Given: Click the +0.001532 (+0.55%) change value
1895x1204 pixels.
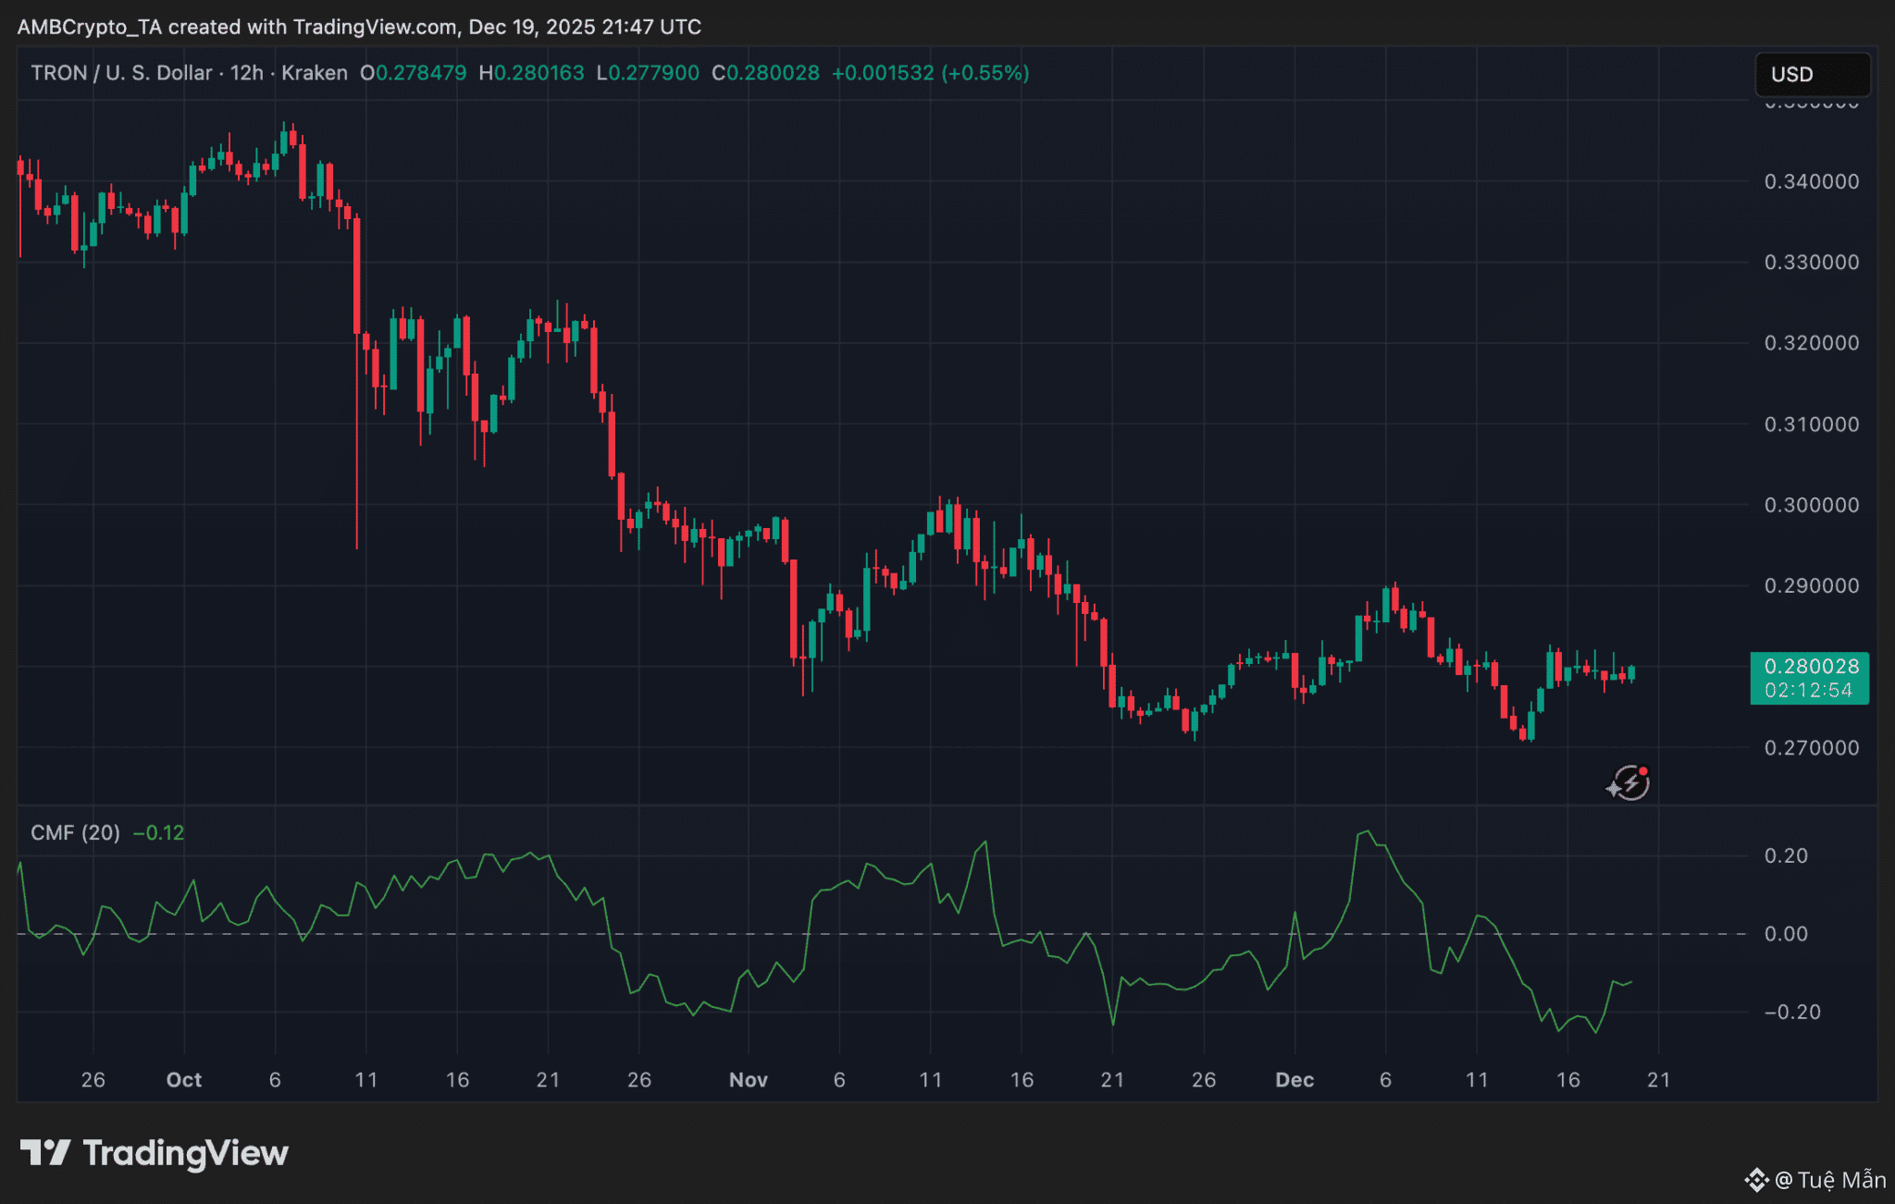Looking at the screenshot, I should point(930,73).
